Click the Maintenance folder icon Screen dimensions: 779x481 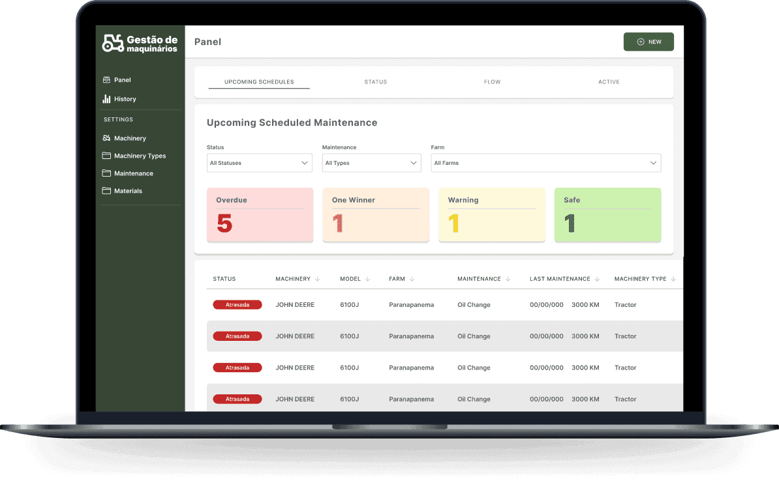(x=106, y=173)
